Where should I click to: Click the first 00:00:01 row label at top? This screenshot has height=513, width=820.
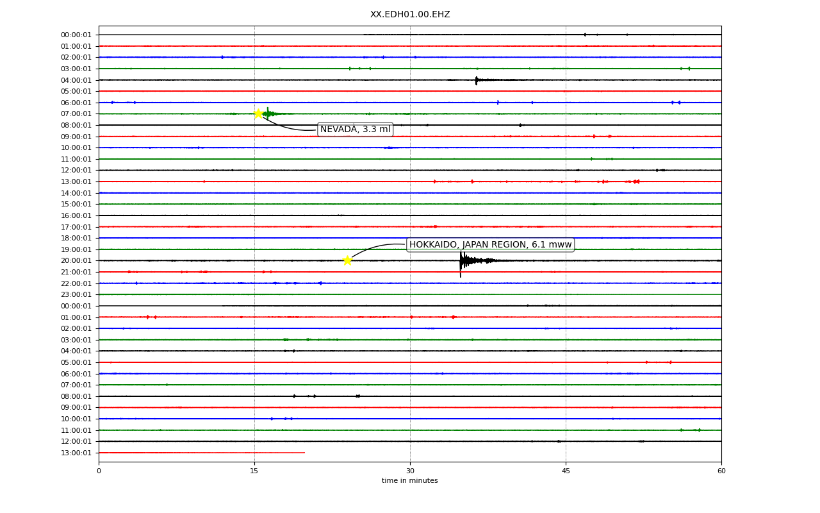(x=76, y=35)
